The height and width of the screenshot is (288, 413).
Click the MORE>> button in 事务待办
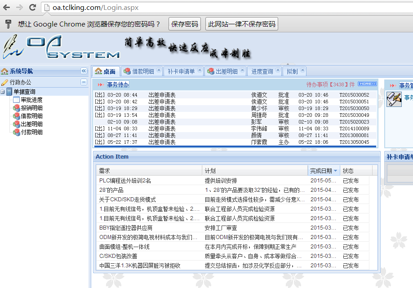(367, 84)
